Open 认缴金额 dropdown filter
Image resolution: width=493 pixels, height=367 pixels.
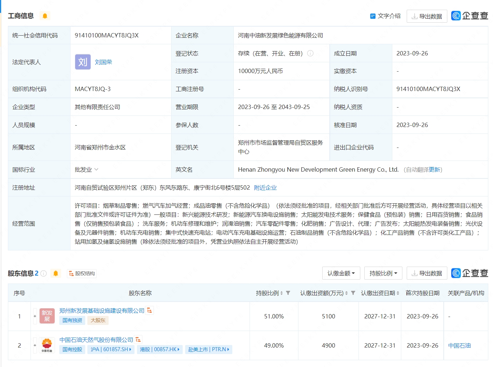pos(341,273)
